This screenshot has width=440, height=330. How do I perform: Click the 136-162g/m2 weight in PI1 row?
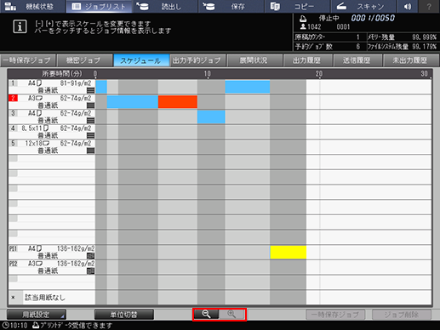point(76,248)
